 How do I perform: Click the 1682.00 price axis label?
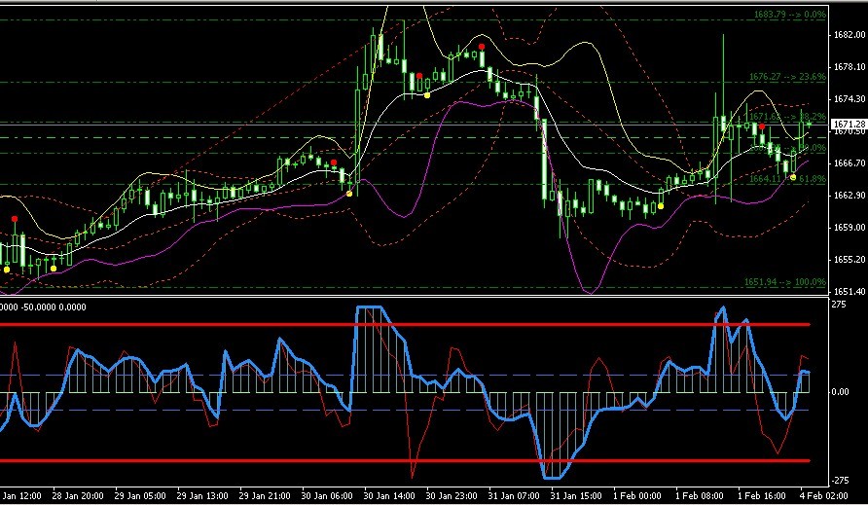coord(850,35)
